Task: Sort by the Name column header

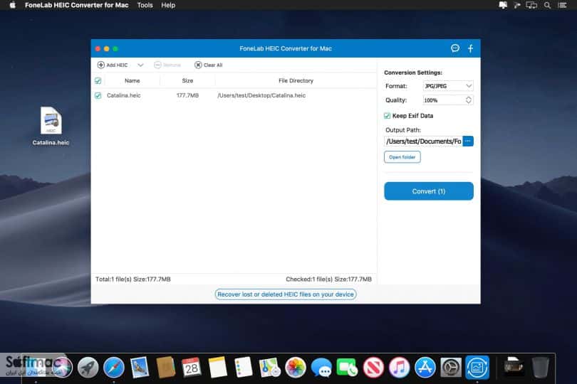Action: (132, 81)
